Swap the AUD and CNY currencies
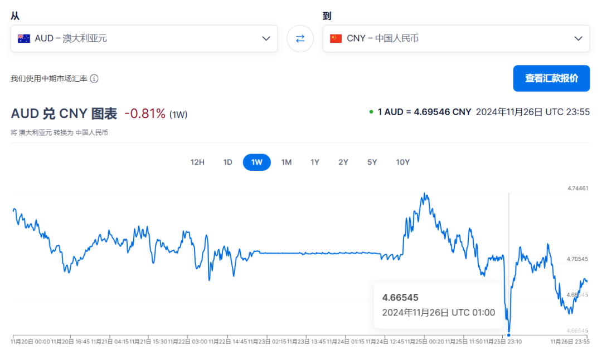The width and height of the screenshot is (602, 351). (300, 38)
